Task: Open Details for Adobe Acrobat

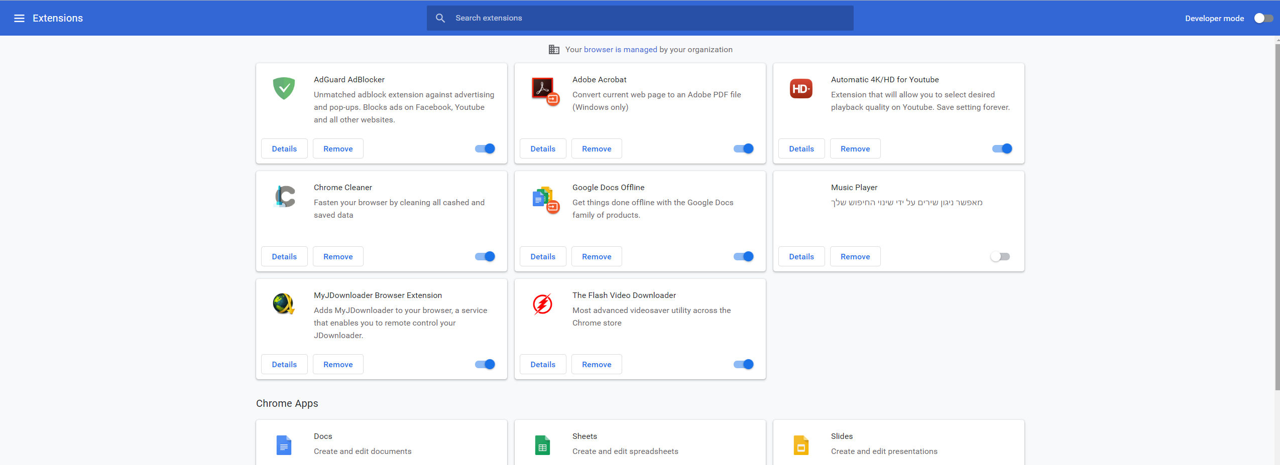Action: coord(543,148)
